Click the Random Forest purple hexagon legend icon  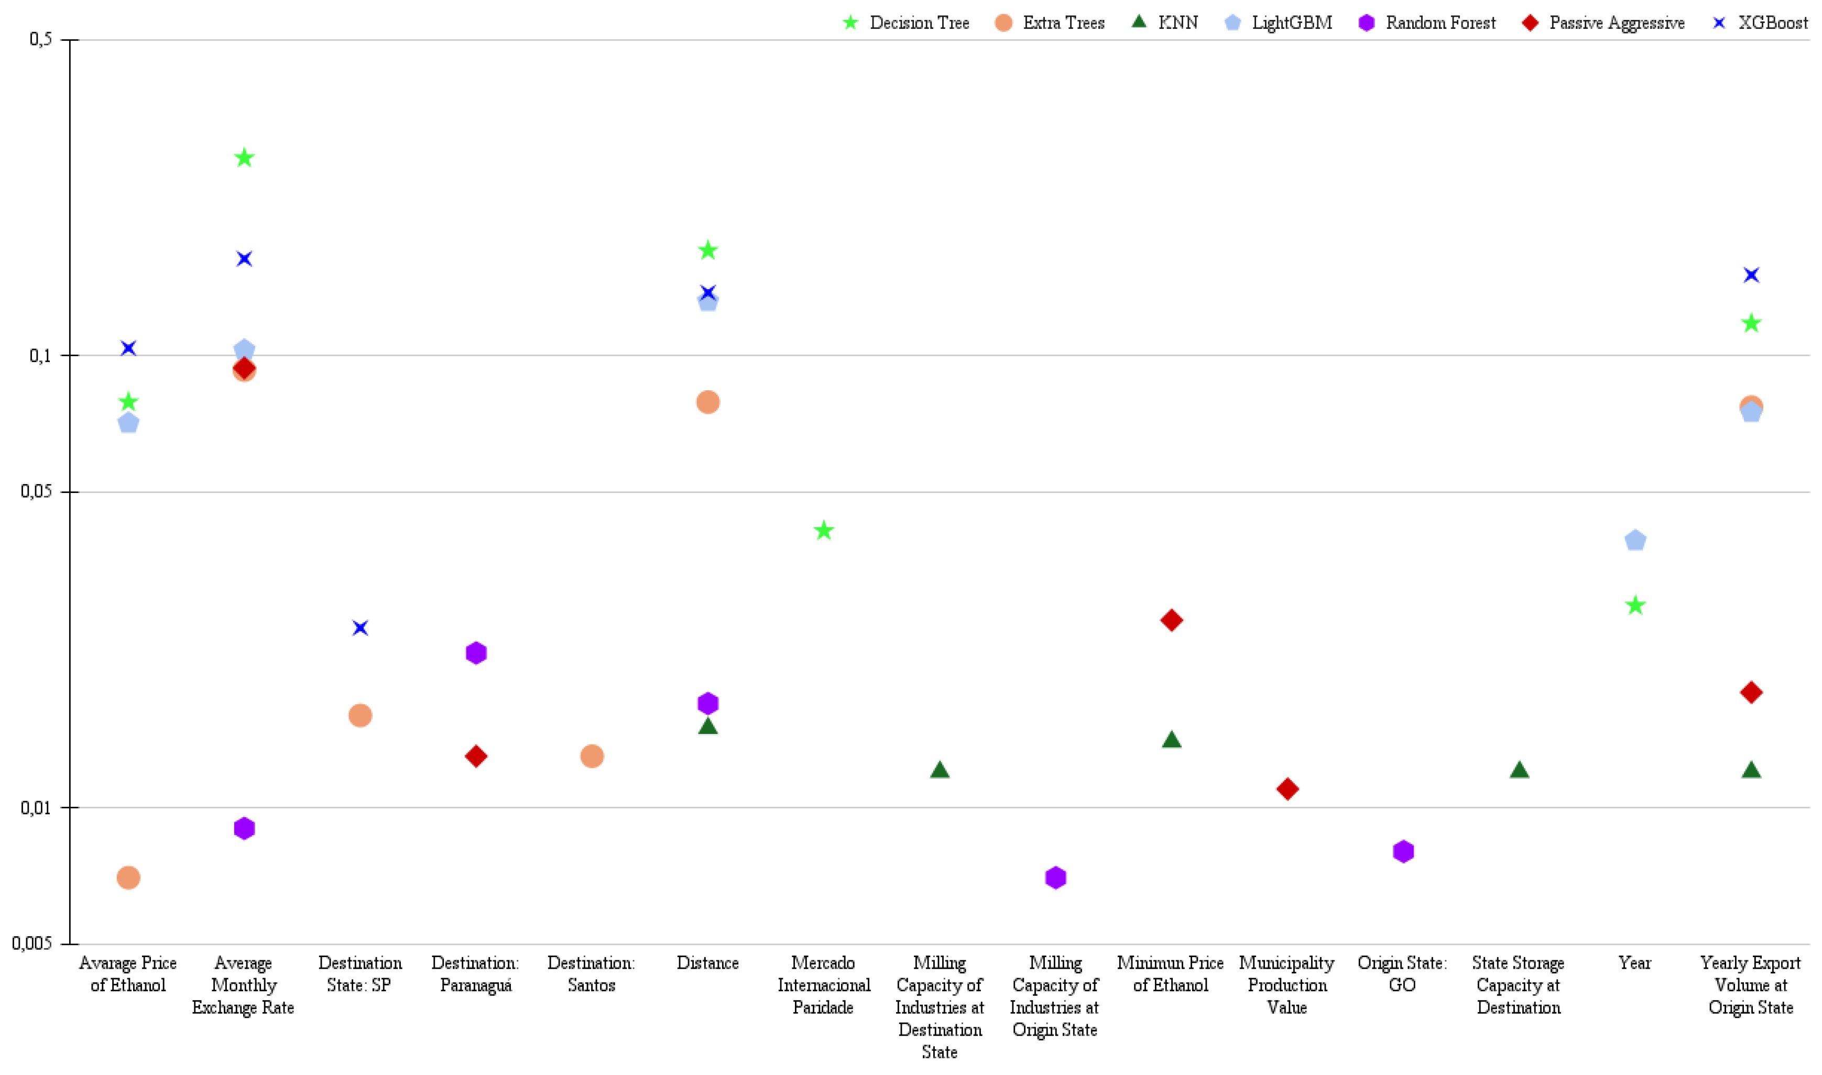[x=1367, y=23]
